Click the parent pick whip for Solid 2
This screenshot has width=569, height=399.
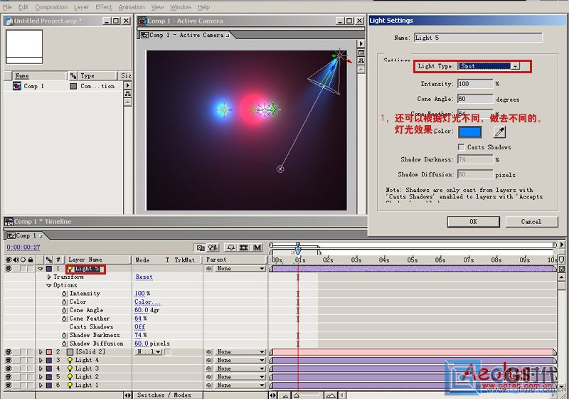click(208, 352)
